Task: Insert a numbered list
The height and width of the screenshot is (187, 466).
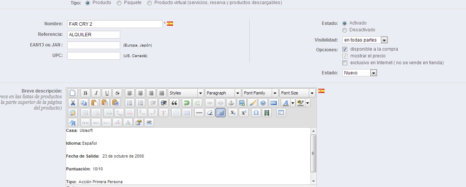Action: point(140,103)
